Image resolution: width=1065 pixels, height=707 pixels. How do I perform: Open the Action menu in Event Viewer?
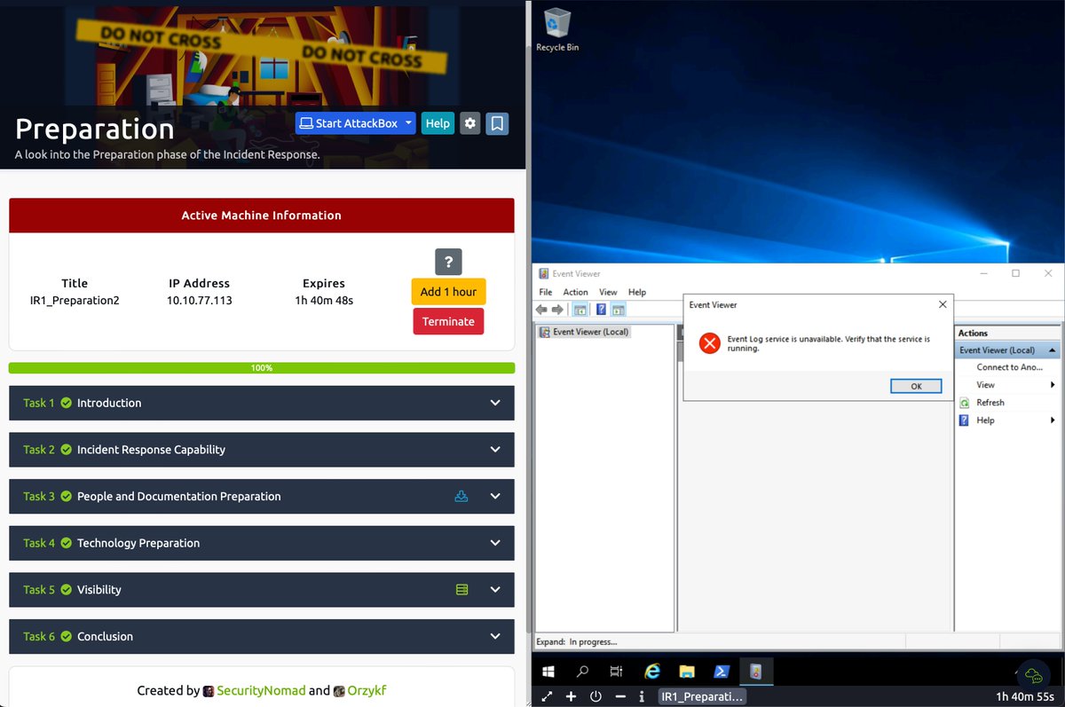pos(575,292)
